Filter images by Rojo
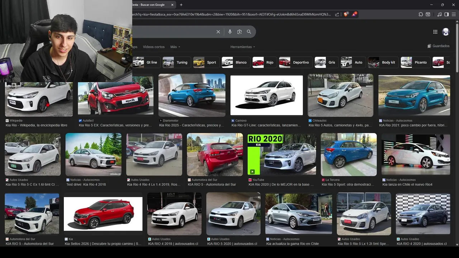This screenshot has height=258, width=459. click(264, 62)
